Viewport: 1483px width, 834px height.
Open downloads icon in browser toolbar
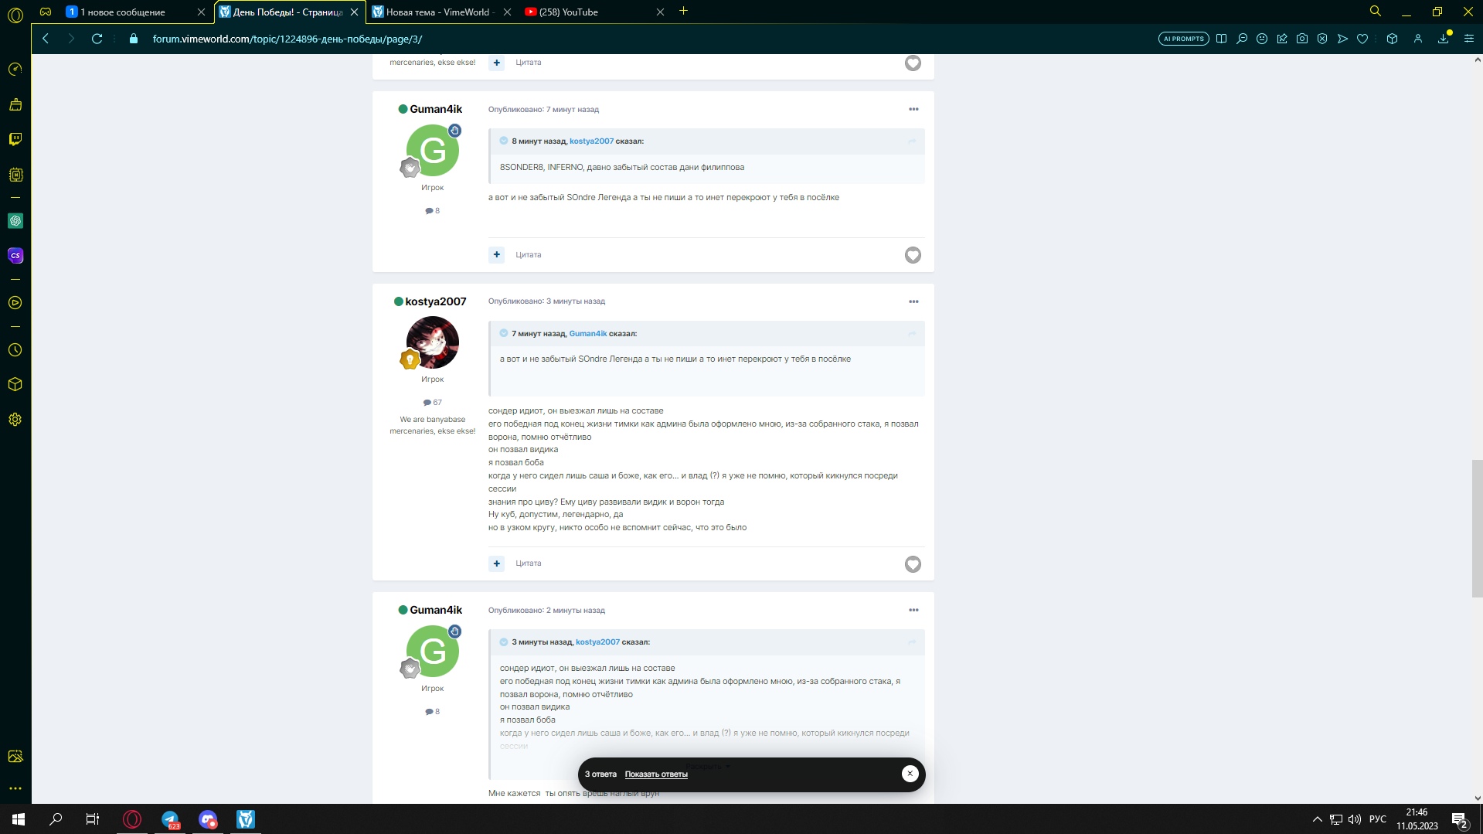tap(1443, 39)
